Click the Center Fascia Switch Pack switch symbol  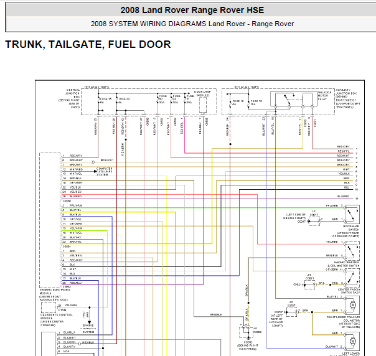click(352, 278)
